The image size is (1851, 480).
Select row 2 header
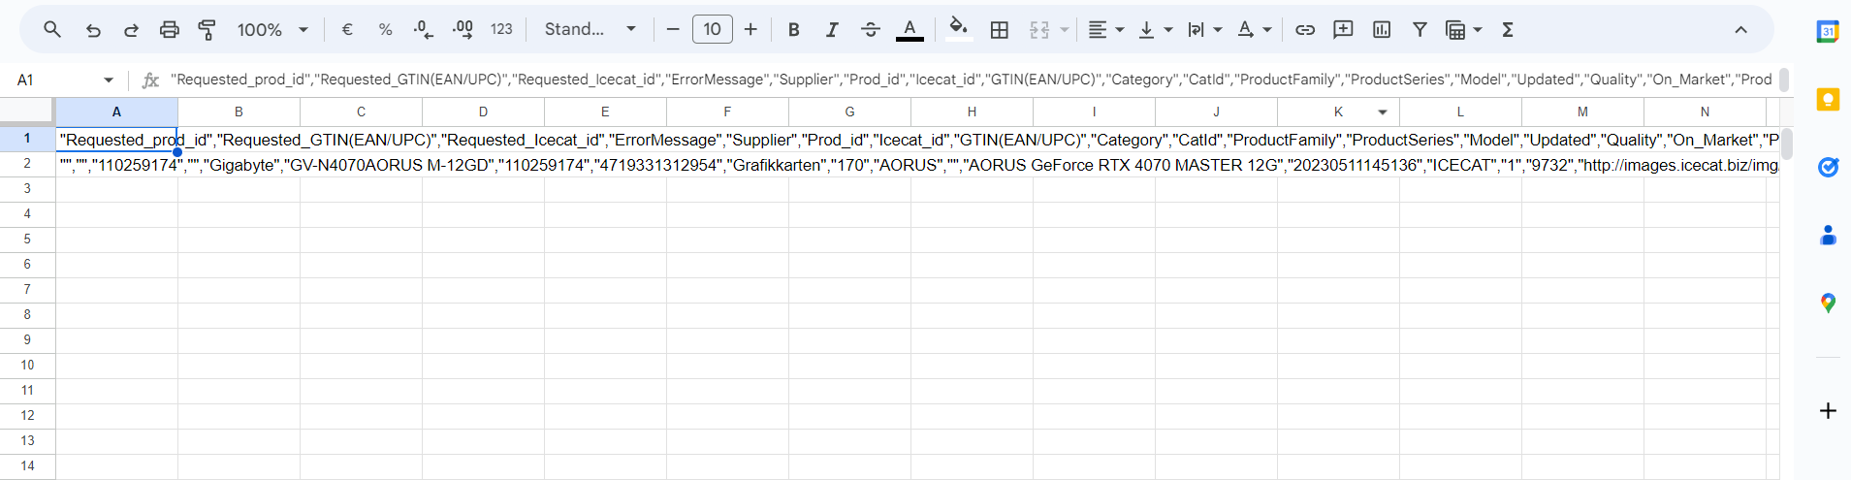point(27,164)
